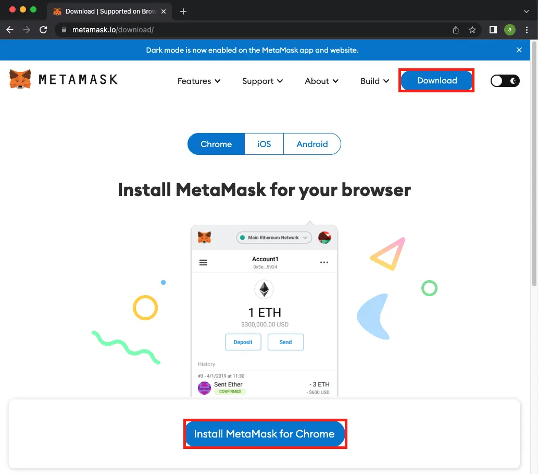Expand the Support menu

262,81
